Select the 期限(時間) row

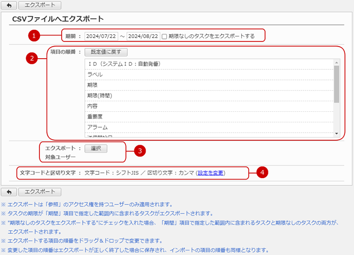209,96
